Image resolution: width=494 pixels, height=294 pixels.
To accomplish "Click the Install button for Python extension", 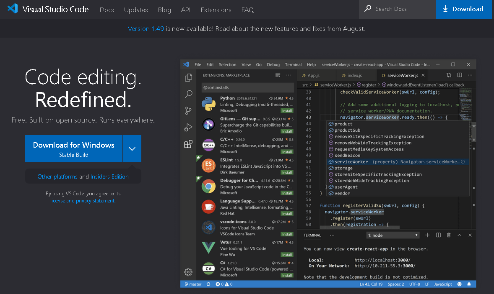I will (x=287, y=111).
